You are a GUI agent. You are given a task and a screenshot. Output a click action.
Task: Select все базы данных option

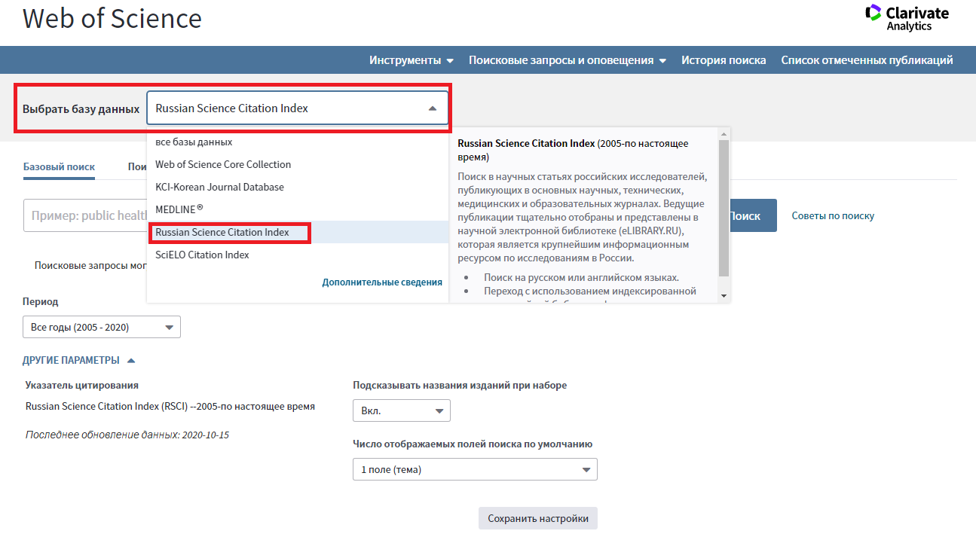194,142
